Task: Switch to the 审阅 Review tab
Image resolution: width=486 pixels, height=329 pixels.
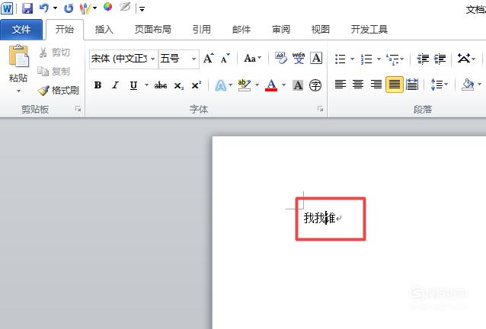Action: 281,30
